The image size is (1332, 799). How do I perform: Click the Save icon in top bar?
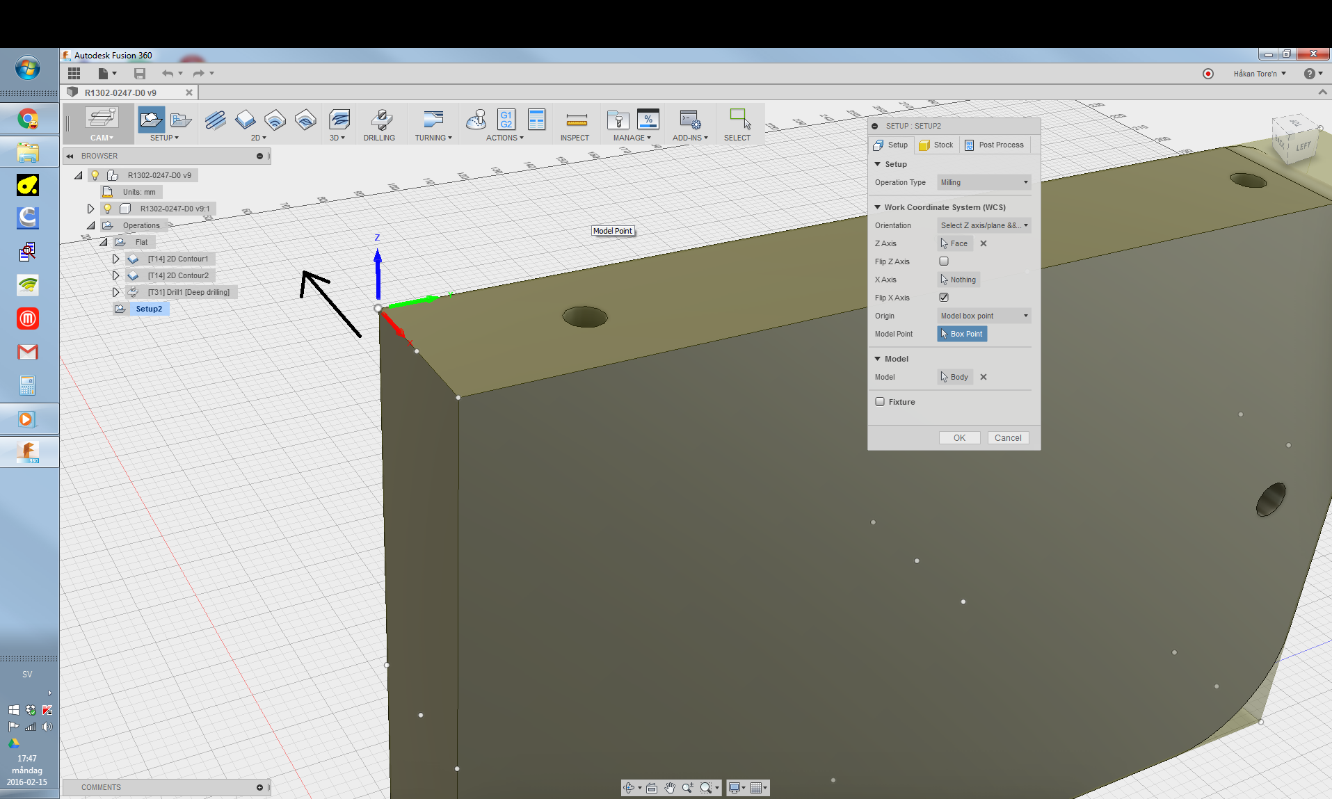coord(140,74)
